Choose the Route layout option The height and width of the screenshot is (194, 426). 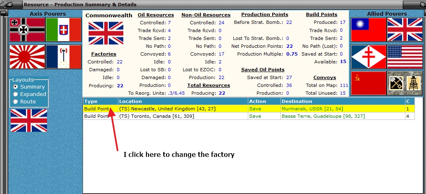click(x=24, y=101)
